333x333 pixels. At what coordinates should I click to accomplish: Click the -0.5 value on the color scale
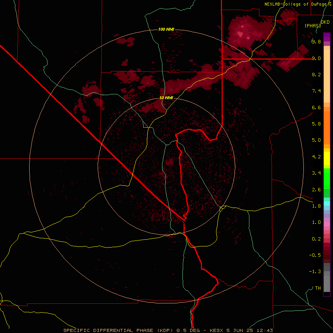pos(315,255)
